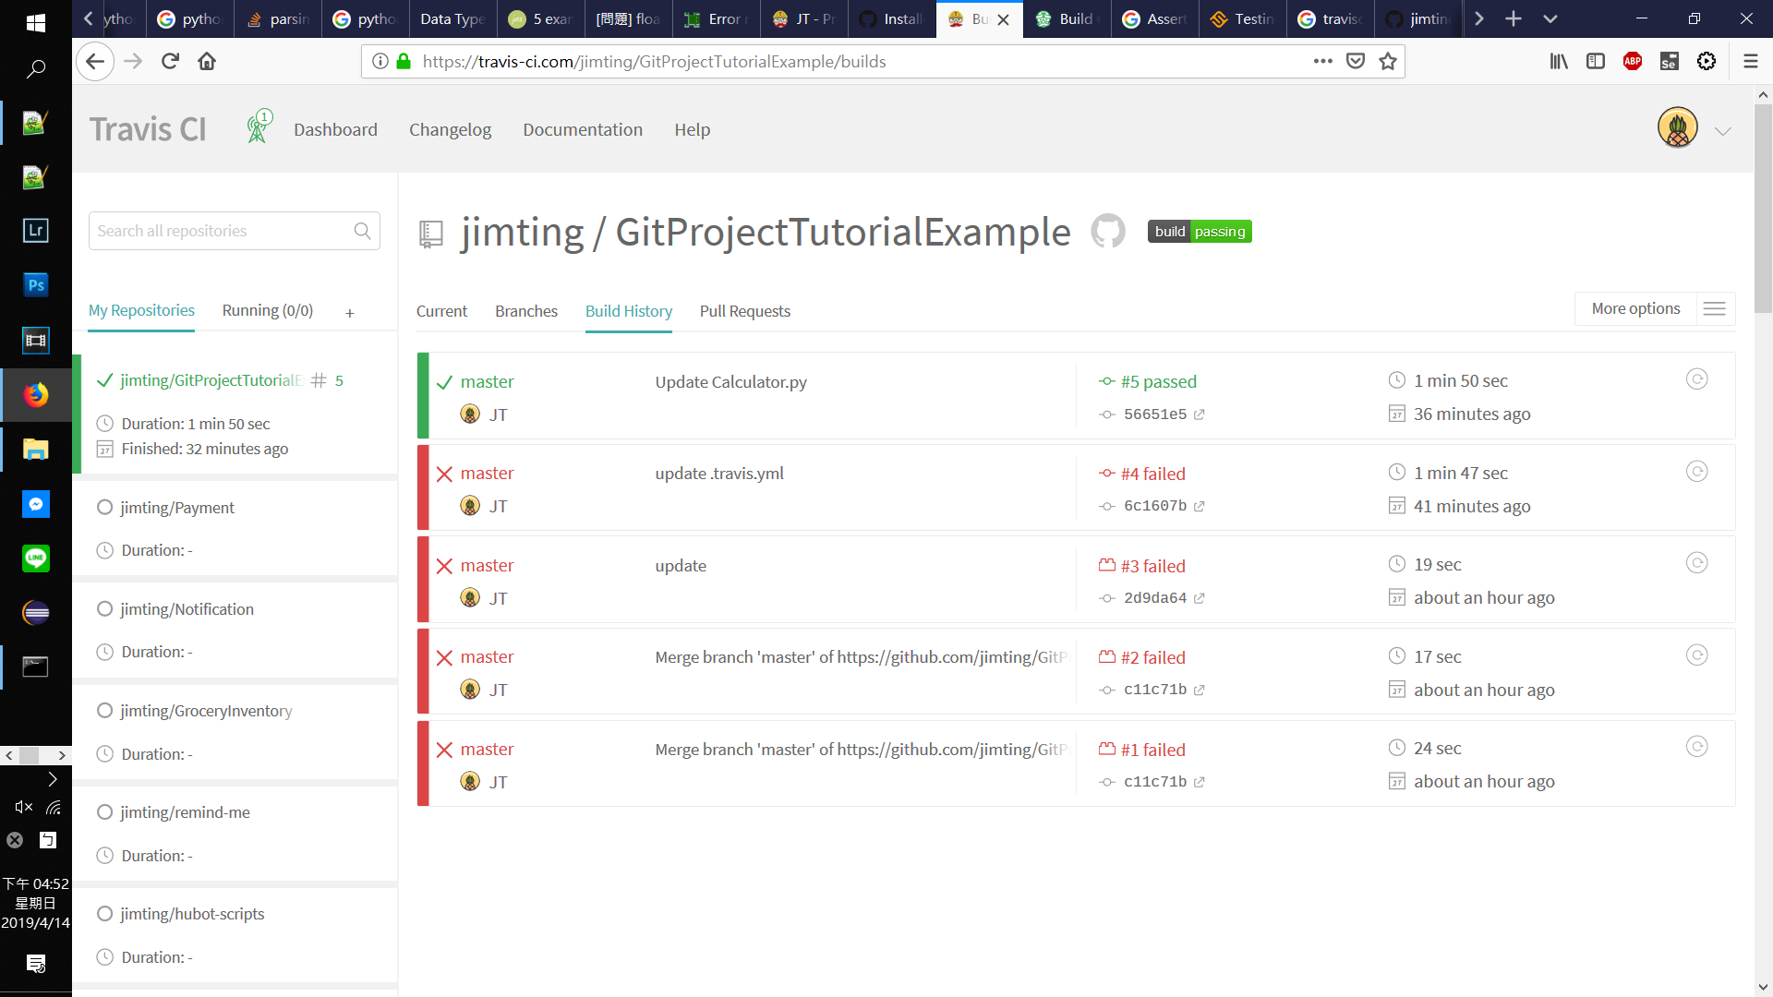Click the build passing status badge
Image resolution: width=1773 pixels, height=997 pixels.
coord(1199,232)
